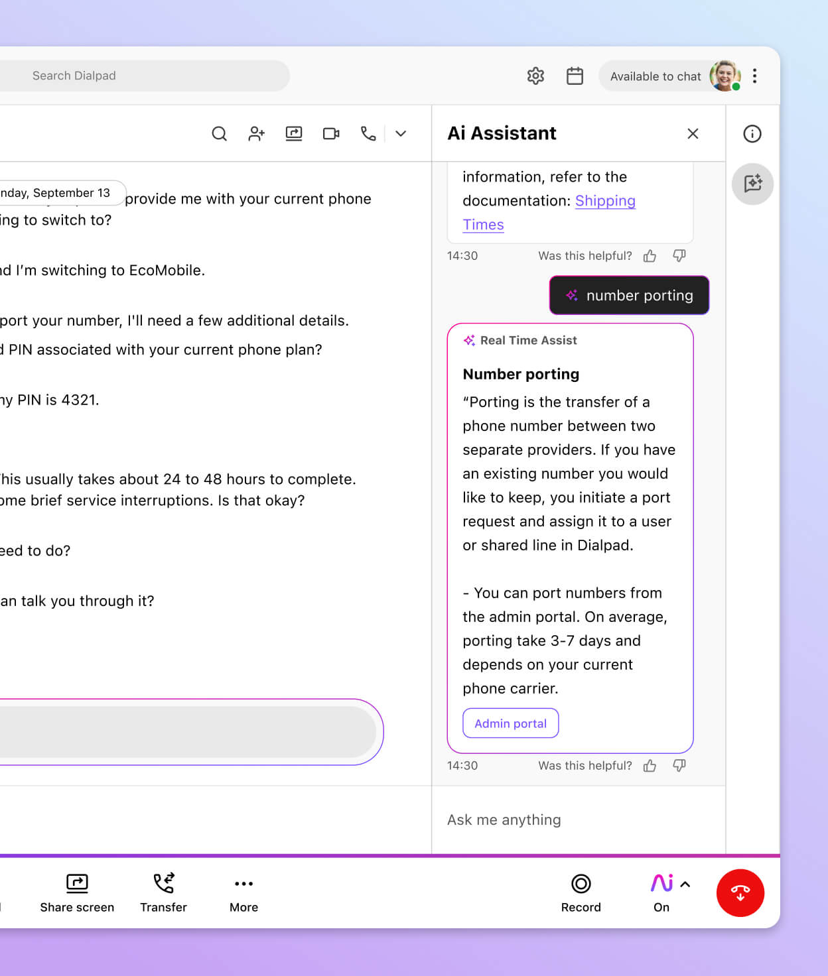Viewport: 828px width, 976px height.
Task: Start recording with the Record icon
Action: [581, 884]
